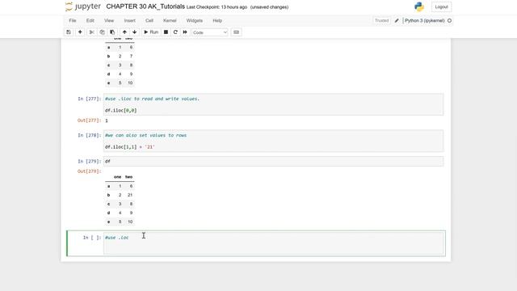Image resolution: width=517 pixels, height=291 pixels.
Task: Open the Help menu
Action: click(x=217, y=20)
